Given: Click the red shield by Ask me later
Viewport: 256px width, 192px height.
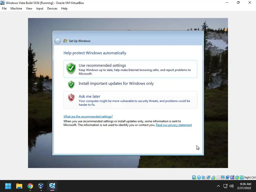Looking at the screenshot, I should 71,98.
